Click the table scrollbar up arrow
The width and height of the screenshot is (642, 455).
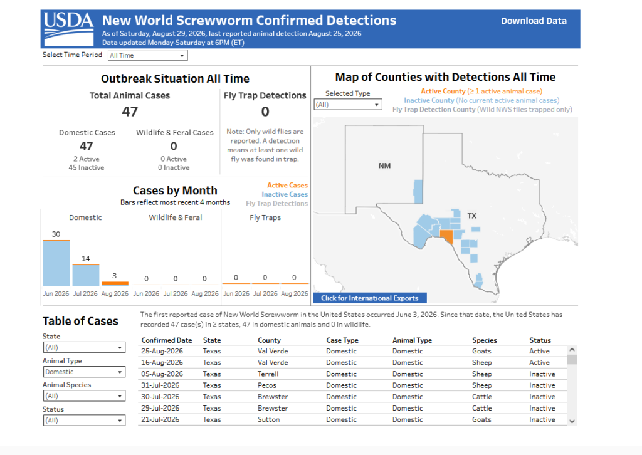click(x=572, y=350)
